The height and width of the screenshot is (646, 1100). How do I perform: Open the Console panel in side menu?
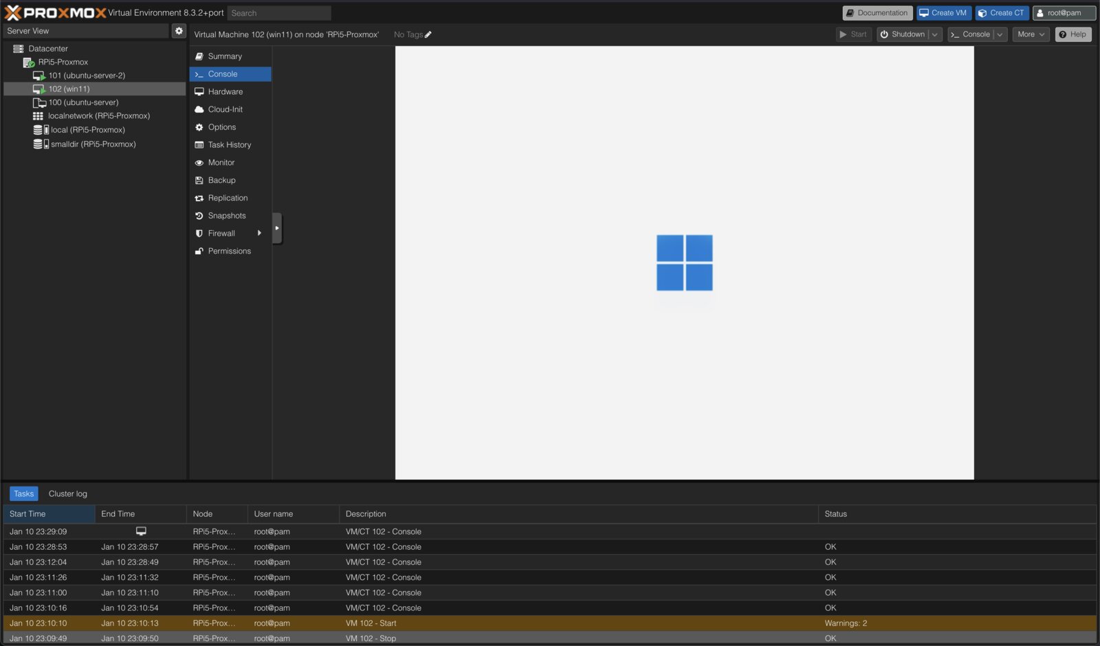tap(230, 74)
